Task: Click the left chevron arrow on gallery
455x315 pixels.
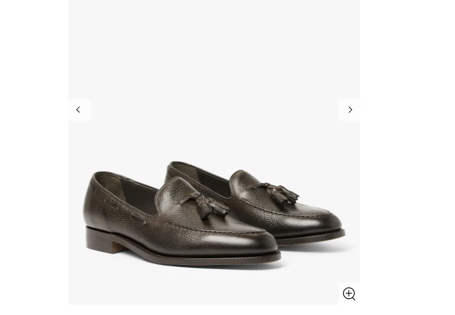Action: (79, 110)
